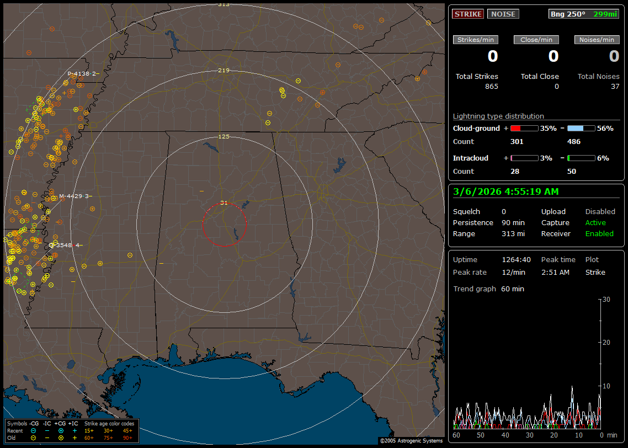
Task: Click the old negative CG legend symbol
Action: [x=34, y=438]
